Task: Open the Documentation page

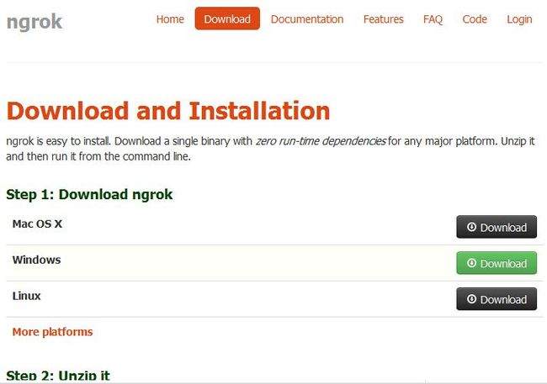Action: click(307, 18)
